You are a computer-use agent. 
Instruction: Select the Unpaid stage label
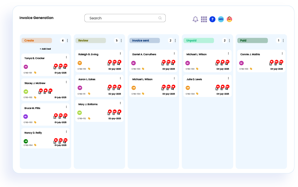199,40
